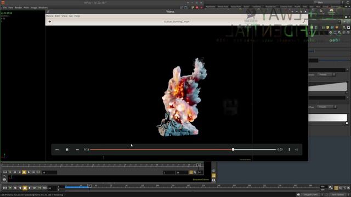Click the info icon right of MPlay playbar
Screen dimensions: 351x197
[x=213, y=171]
